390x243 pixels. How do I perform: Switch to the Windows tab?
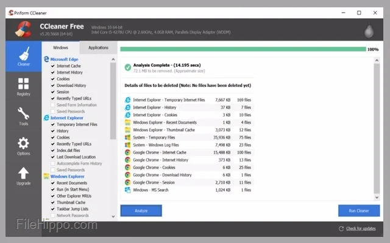tap(60, 47)
